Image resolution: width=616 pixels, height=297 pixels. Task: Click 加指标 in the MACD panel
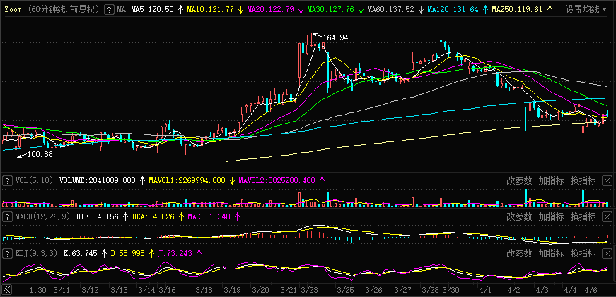click(x=551, y=216)
